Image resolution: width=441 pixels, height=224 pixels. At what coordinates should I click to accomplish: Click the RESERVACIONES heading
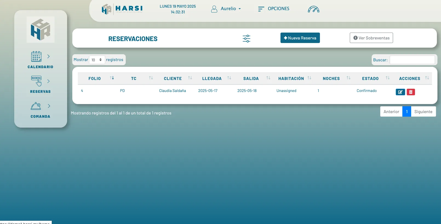pos(133,39)
